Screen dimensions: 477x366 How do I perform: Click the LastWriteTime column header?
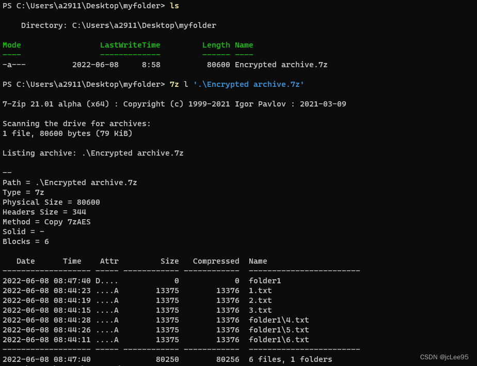pos(130,45)
